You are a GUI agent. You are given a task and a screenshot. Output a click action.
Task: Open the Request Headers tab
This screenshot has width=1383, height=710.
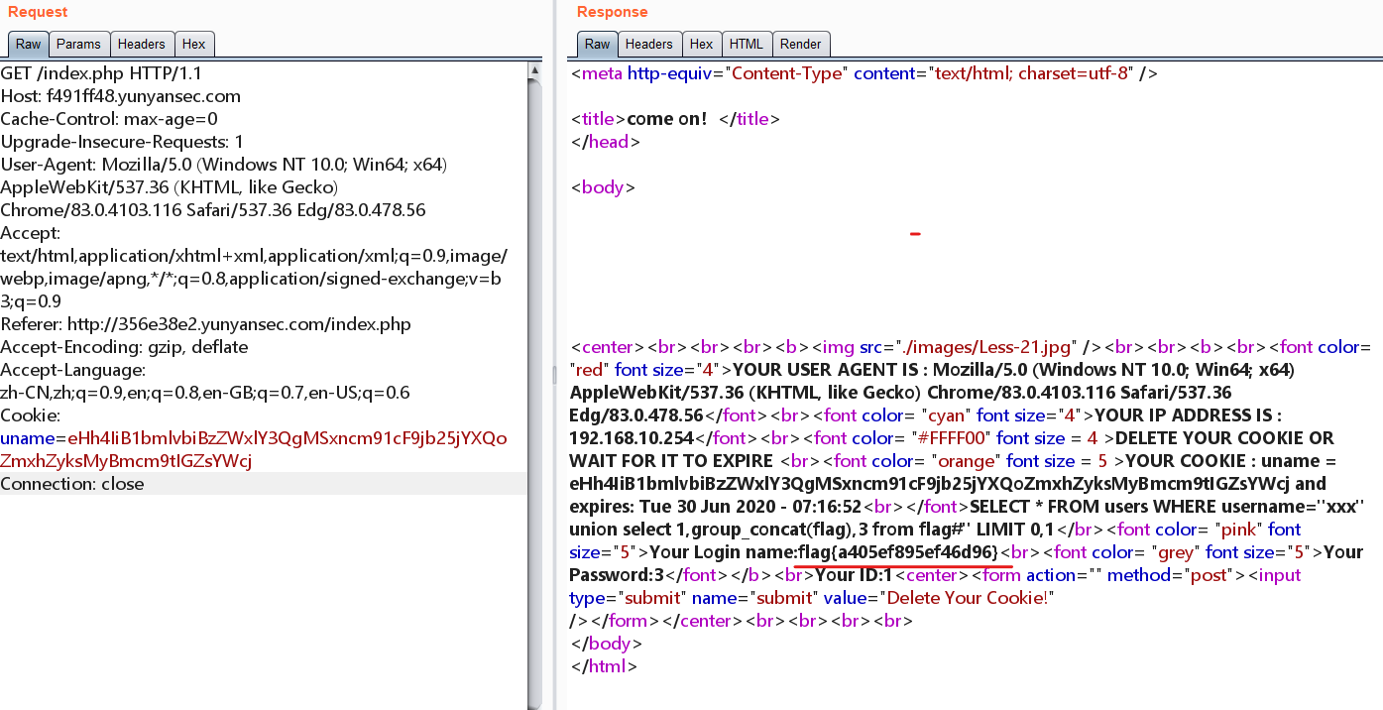tap(142, 44)
